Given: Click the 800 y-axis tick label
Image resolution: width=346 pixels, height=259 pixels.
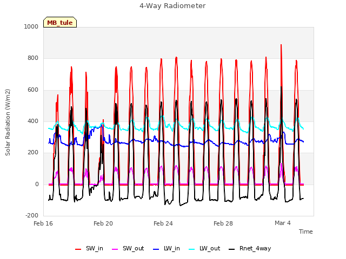Looking at the screenshot, I should 33,58.
